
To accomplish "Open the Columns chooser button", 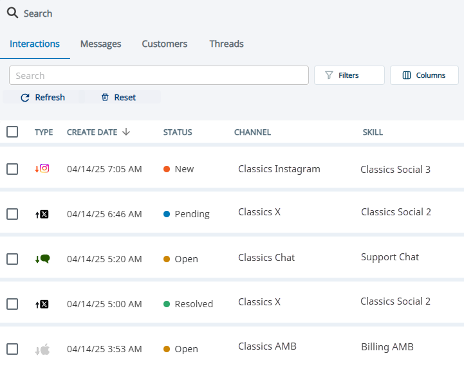I will tap(424, 75).
